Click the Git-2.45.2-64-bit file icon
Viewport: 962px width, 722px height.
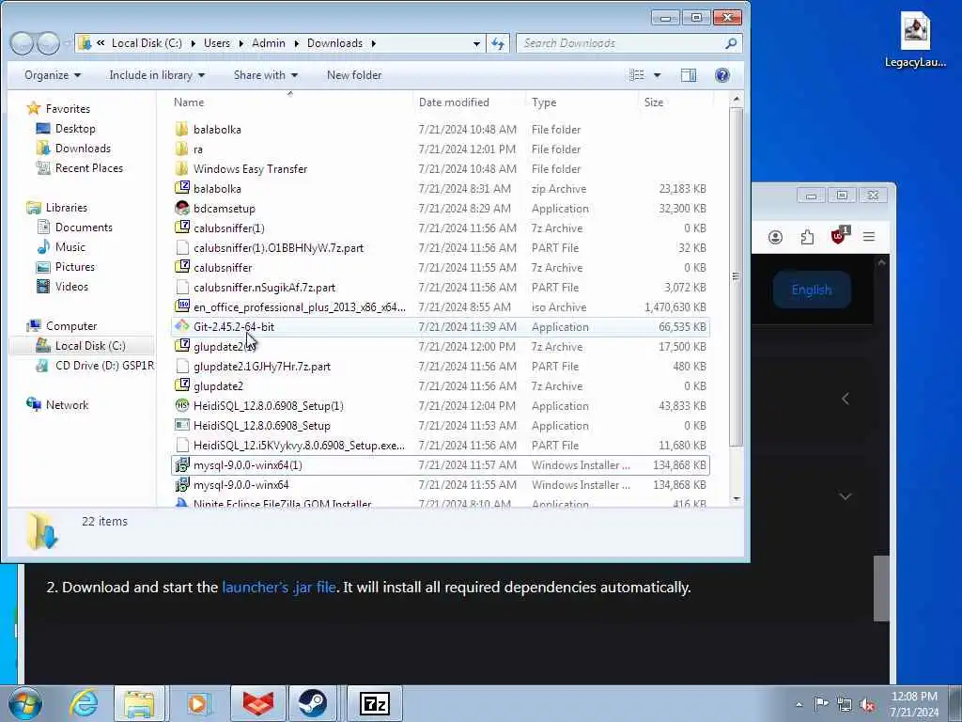(181, 326)
